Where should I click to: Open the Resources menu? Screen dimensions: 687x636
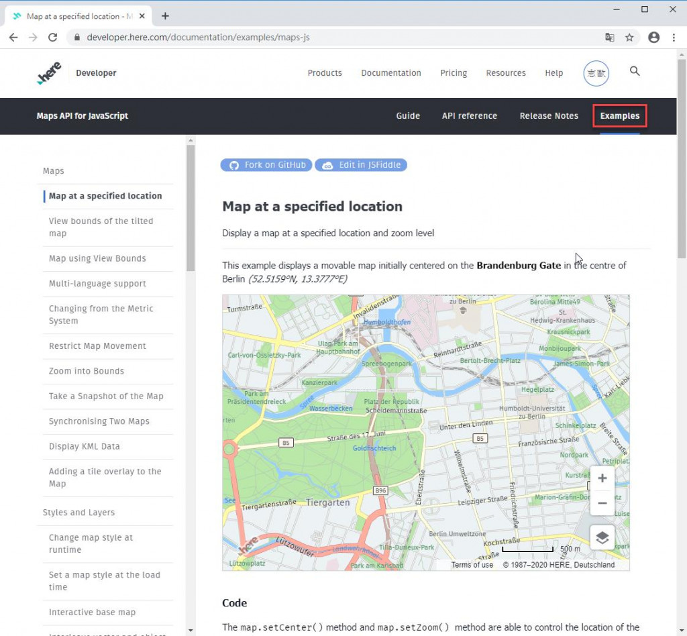coord(506,72)
